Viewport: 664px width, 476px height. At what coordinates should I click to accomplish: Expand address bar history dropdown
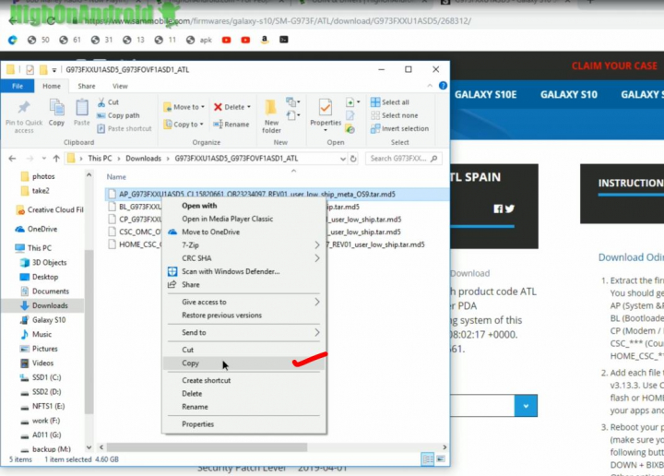pos(342,159)
